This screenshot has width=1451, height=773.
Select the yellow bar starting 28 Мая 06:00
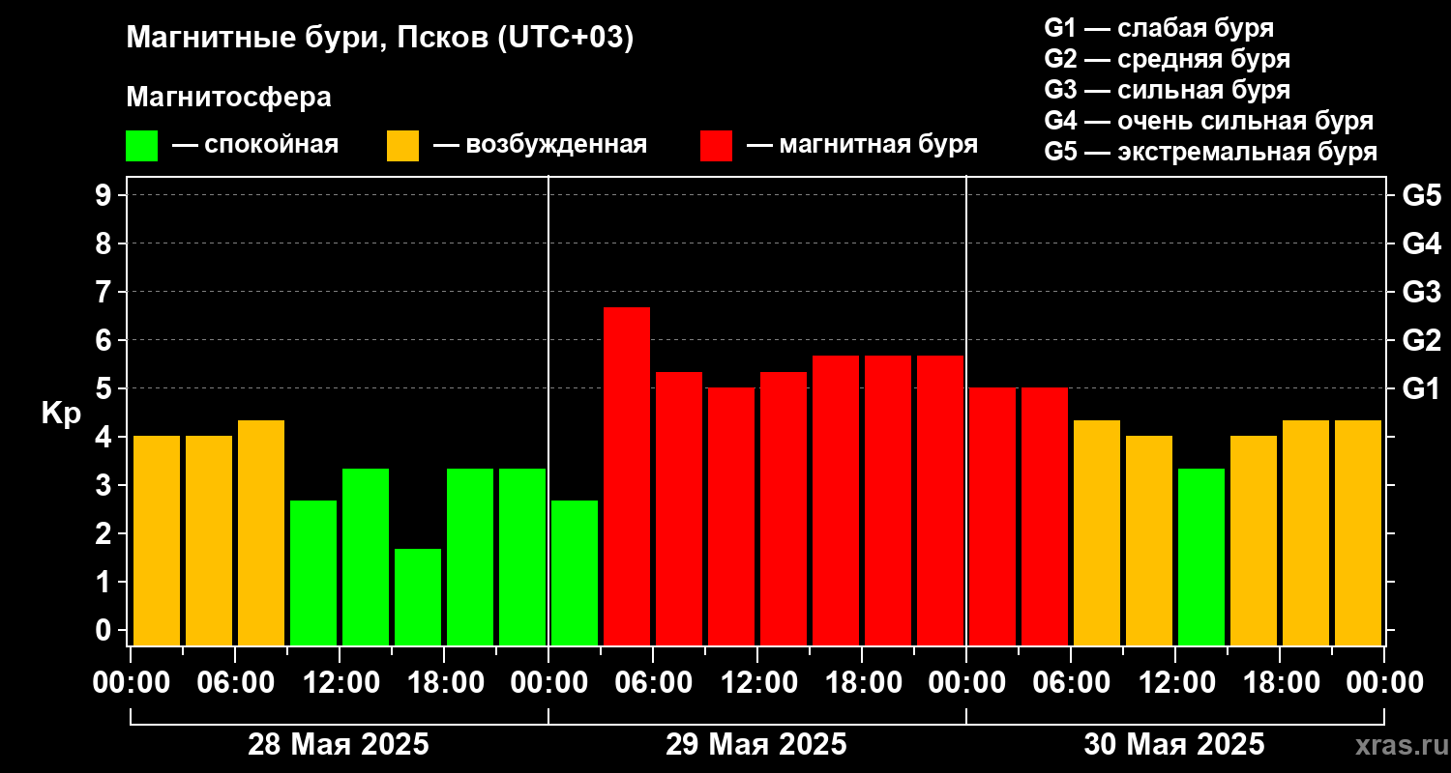click(x=261, y=532)
